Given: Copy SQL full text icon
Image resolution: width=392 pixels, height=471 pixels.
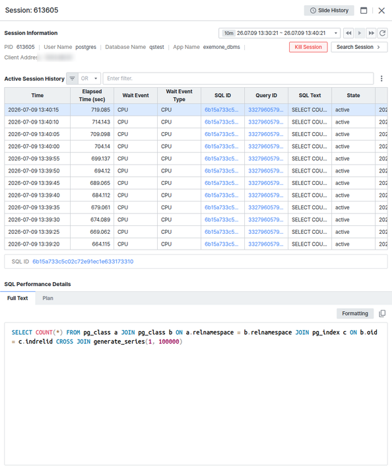Looking at the screenshot, I should [x=382, y=314].
